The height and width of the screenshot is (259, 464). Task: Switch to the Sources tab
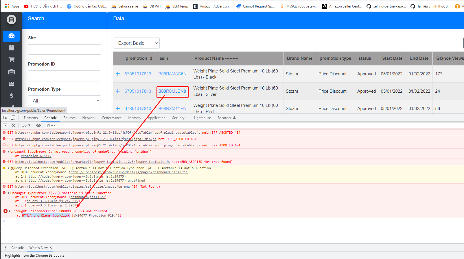(x=69, y=118)
